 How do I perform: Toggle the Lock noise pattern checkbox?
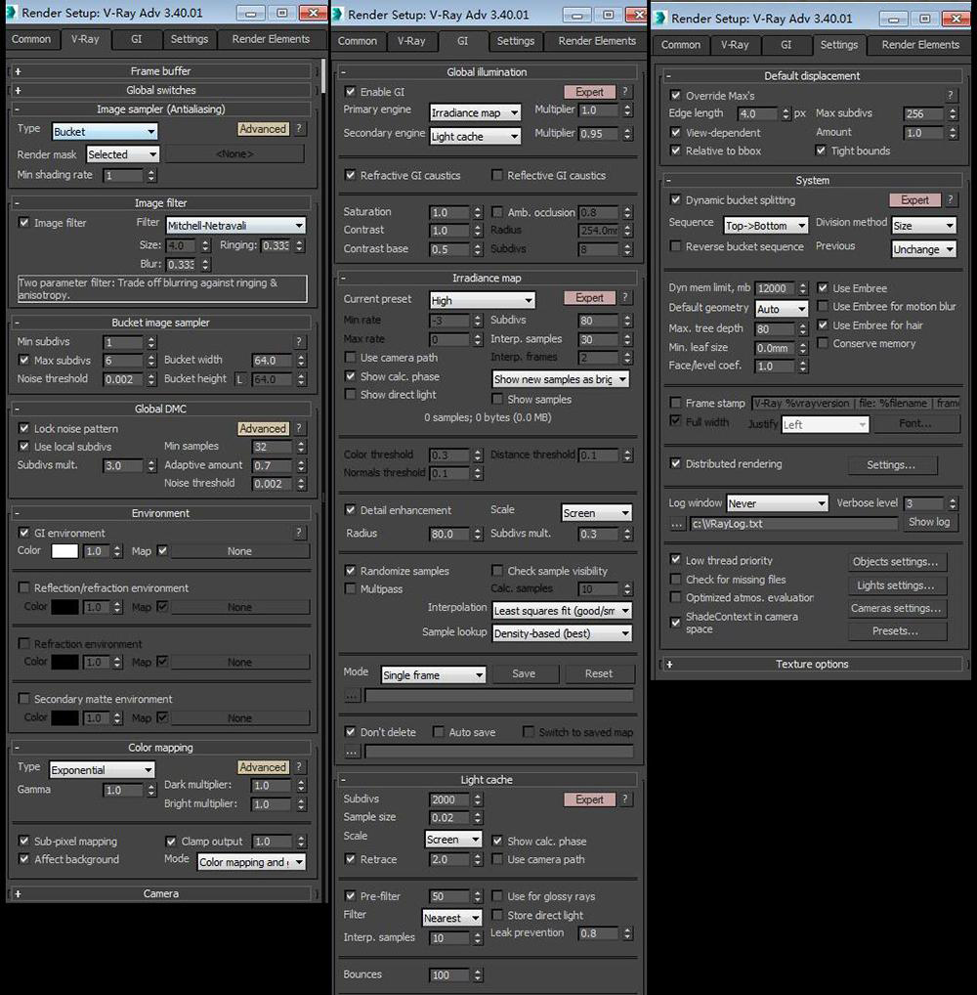tap(24, 428)
